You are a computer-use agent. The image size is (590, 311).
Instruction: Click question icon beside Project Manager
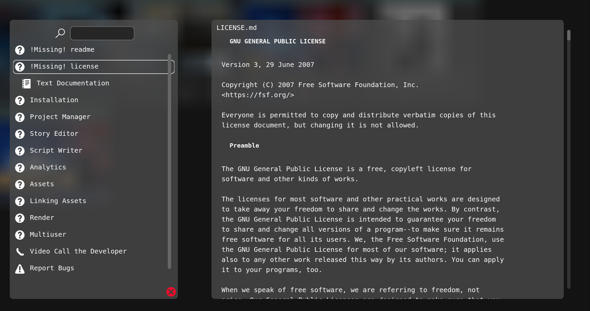[20, 117]
